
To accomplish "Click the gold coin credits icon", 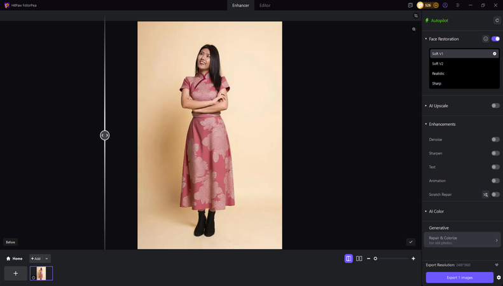I will pos(420,5).
